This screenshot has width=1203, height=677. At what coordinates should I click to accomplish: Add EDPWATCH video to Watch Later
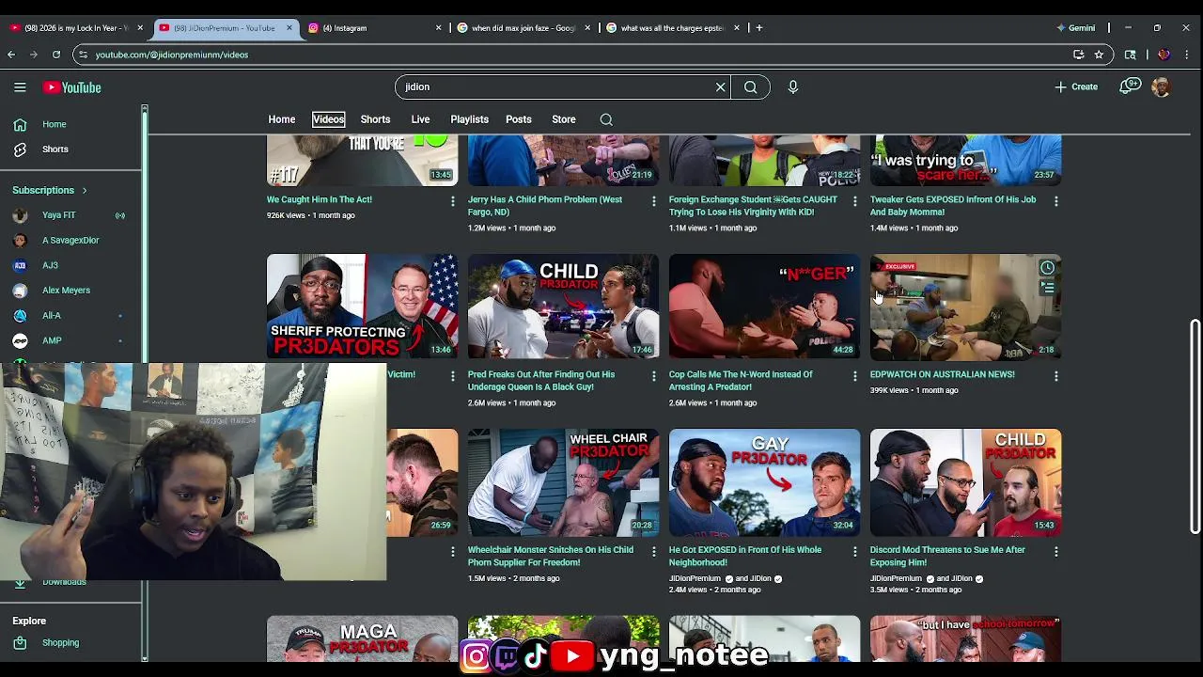[1047, 267]
